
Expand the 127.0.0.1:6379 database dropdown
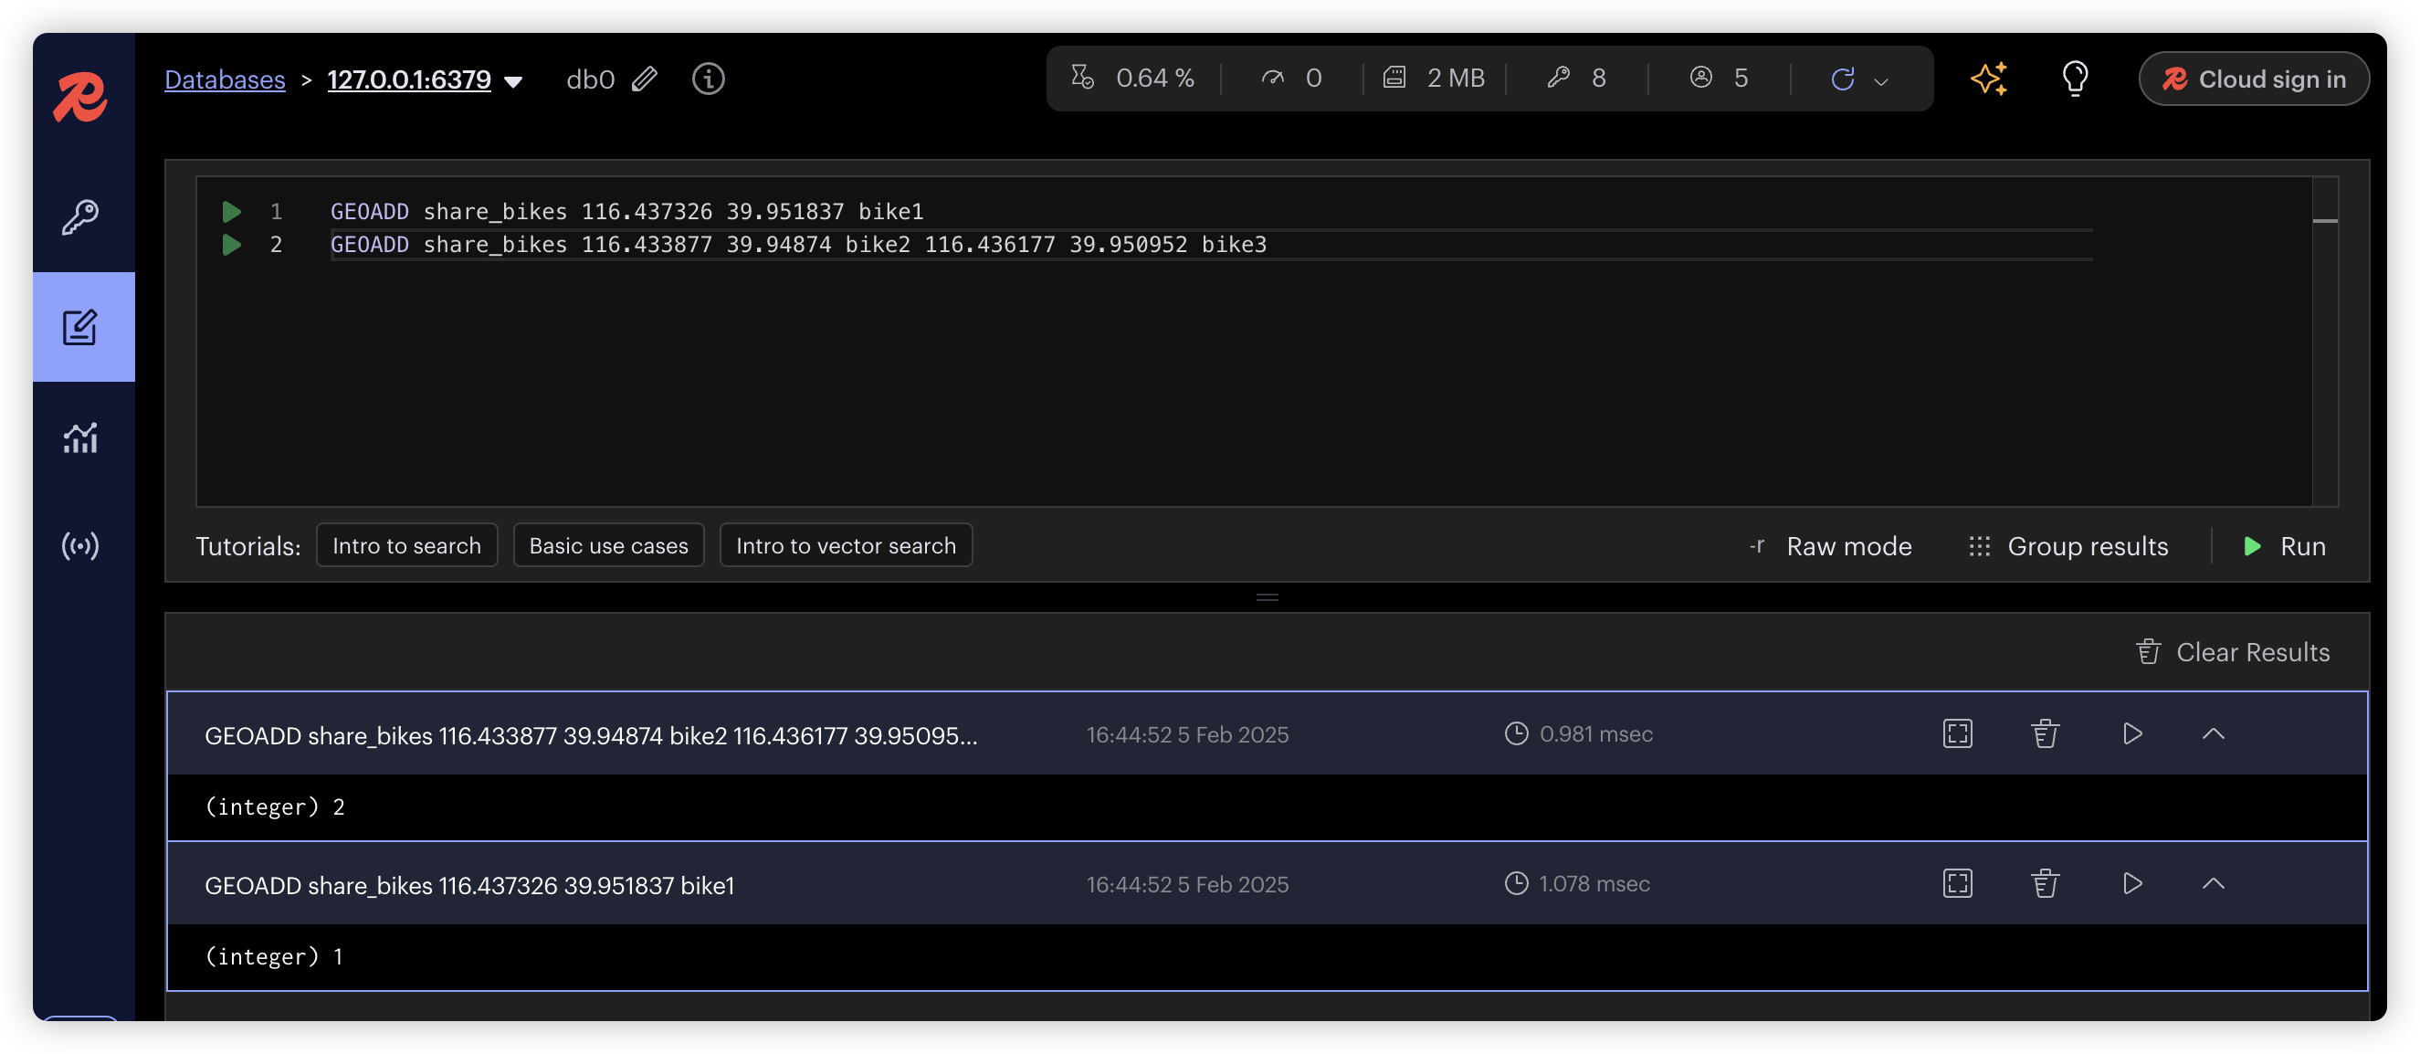(514, 81)
